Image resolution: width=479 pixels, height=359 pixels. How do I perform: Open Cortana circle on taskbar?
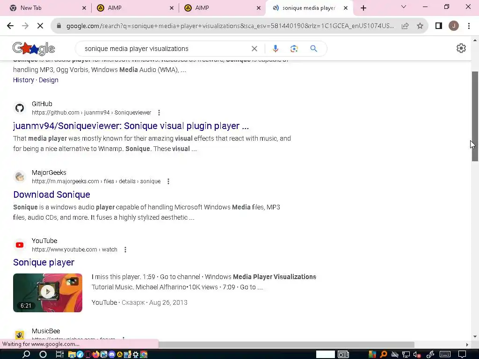click(43, 354)
